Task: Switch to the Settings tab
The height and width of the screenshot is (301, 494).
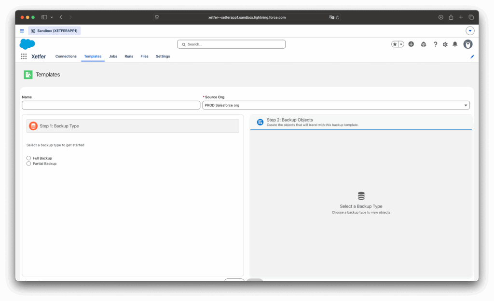Action: (x=163, y=56)
